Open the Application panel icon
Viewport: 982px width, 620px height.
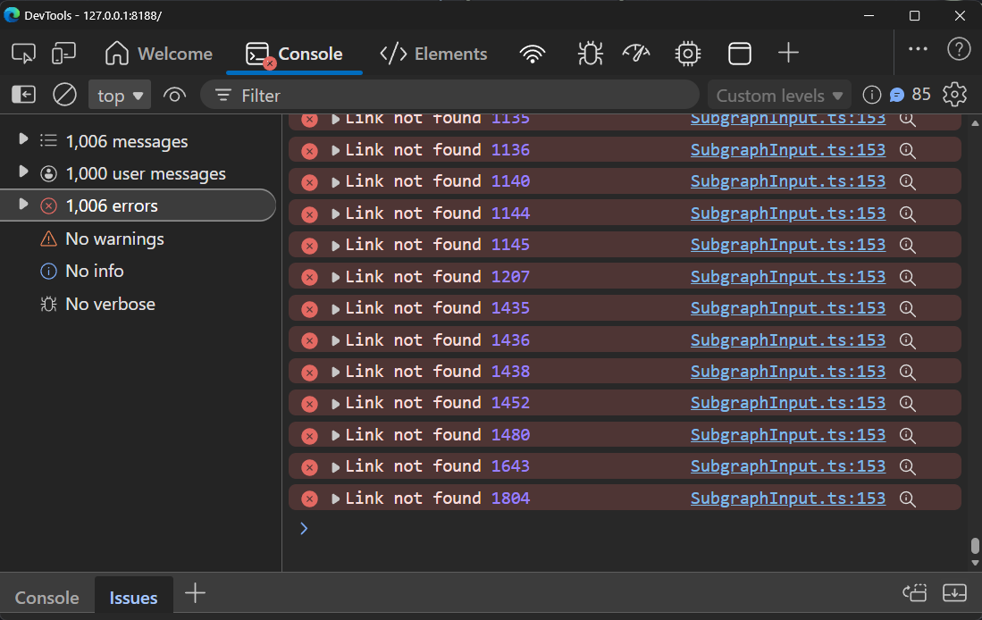[739, 54]
